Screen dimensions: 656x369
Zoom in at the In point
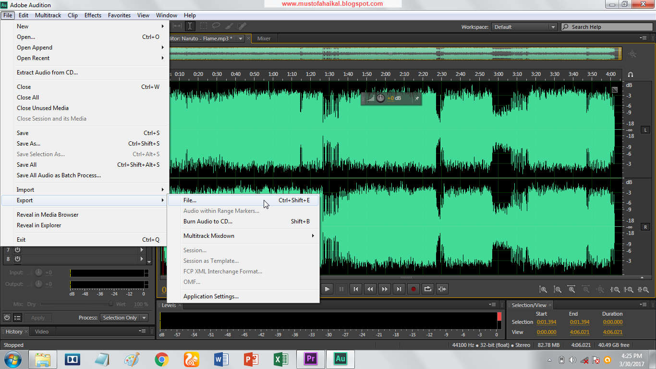615,289
